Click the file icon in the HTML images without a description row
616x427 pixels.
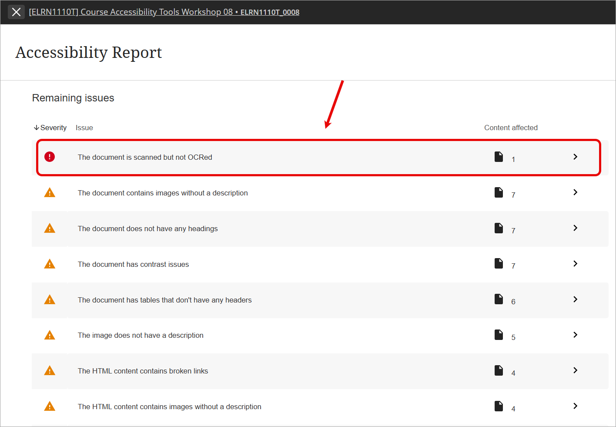499,406
